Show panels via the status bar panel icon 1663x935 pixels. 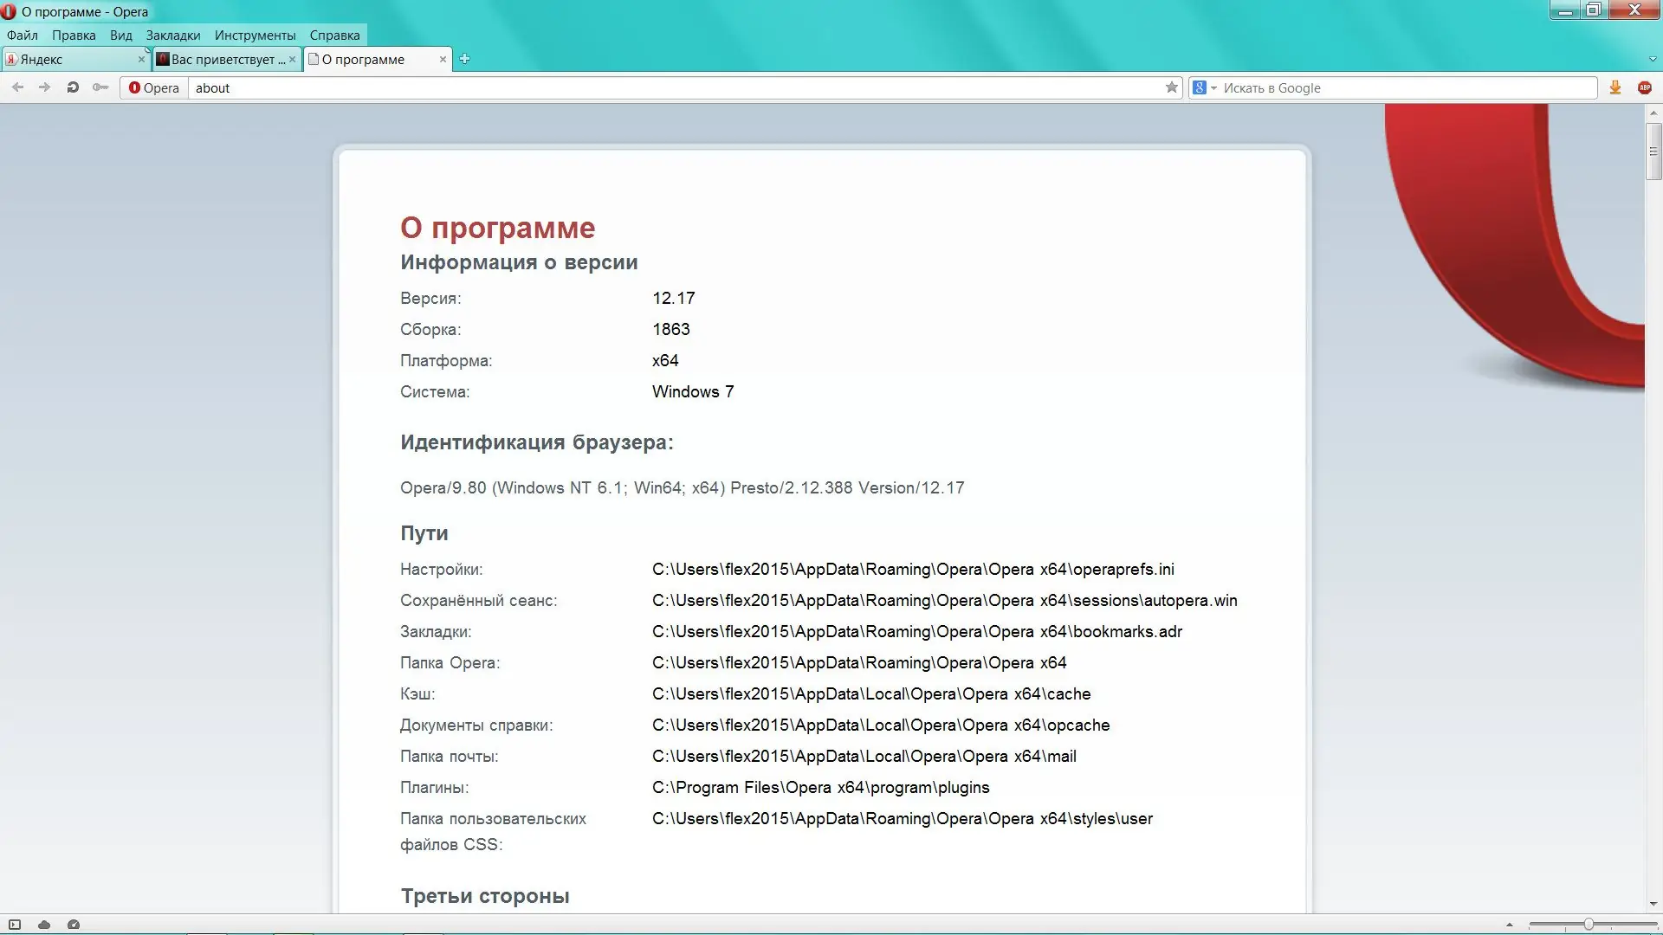point(15,925)
